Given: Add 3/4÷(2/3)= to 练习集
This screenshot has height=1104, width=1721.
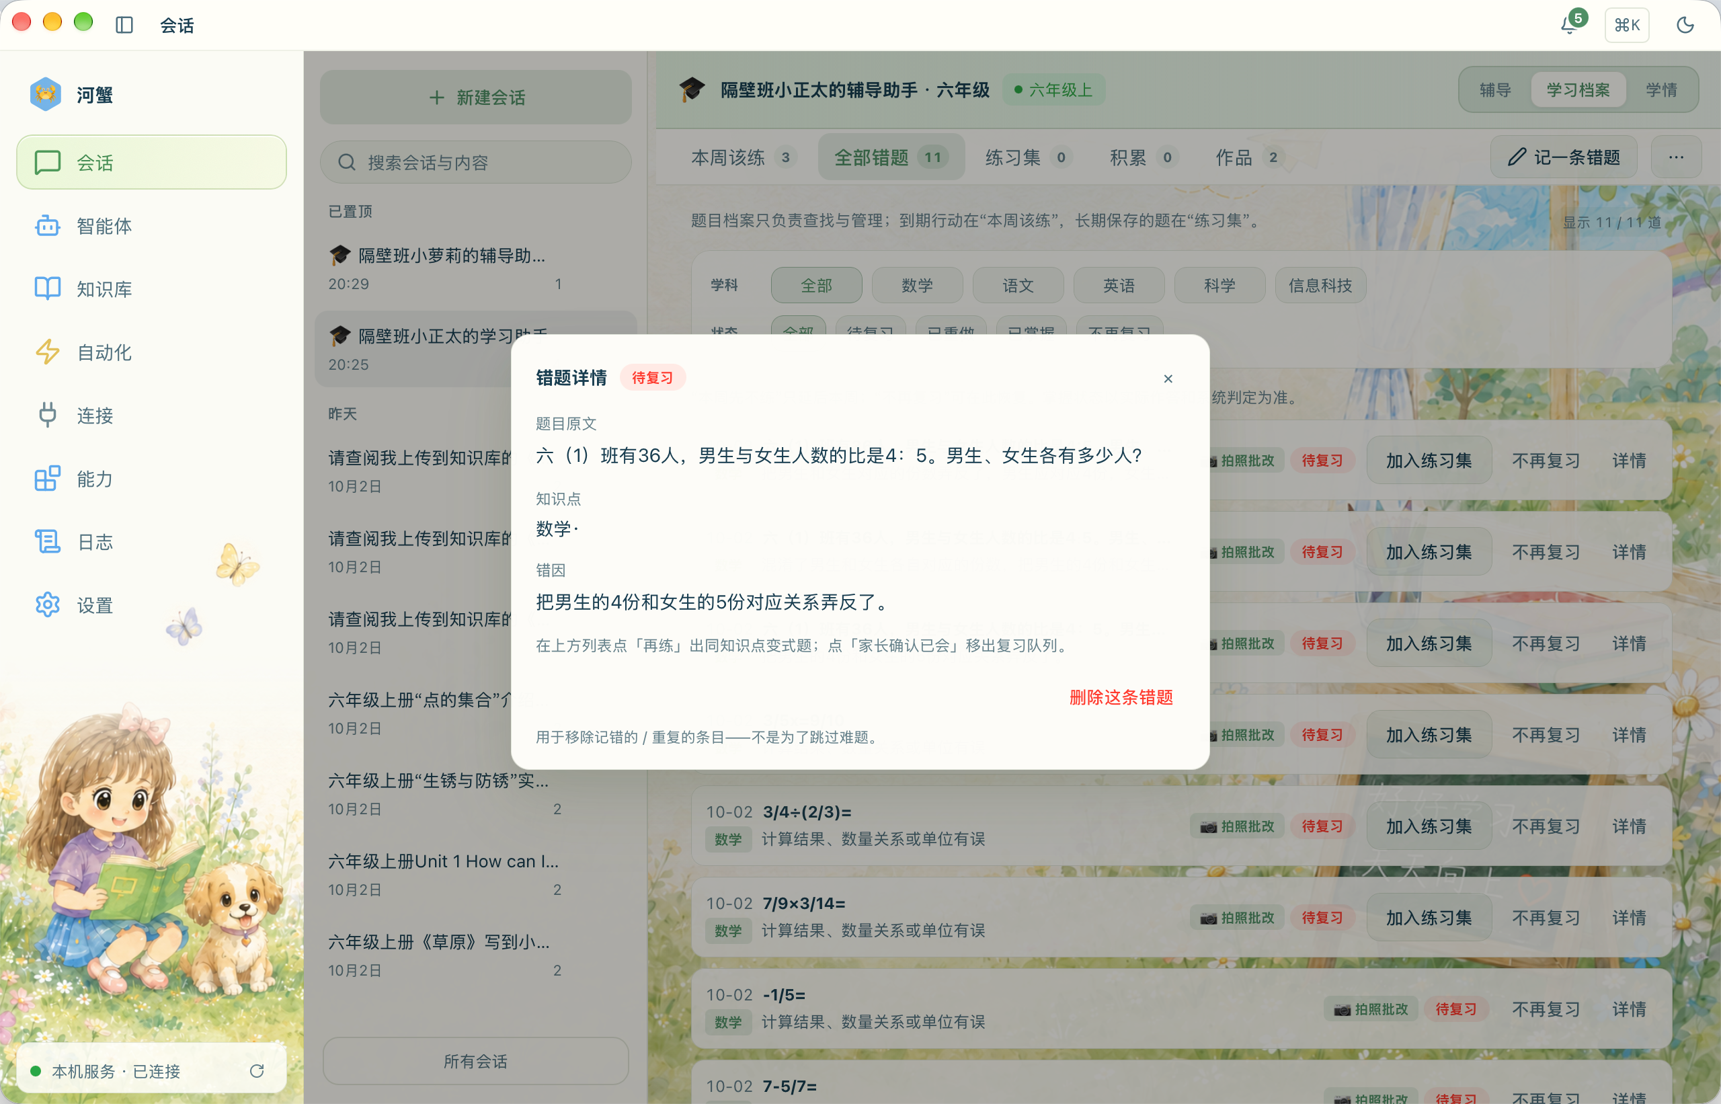Looking at the screenshot, I should tap(1429, 826).
